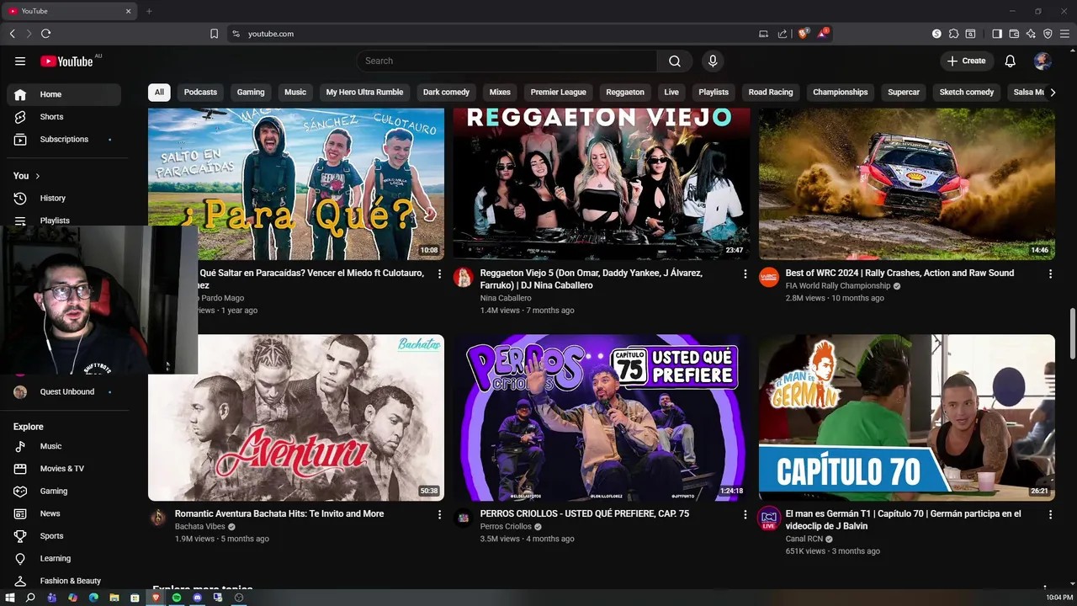Open the FIA World Rally Championship channel
This screenshot has height=606, width=1077.
(x=837, y=286)
